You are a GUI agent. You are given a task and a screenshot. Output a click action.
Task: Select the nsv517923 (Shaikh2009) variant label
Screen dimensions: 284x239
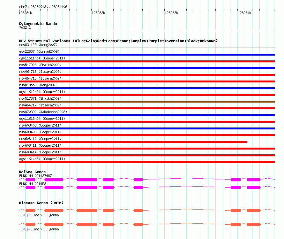[40, 65]
